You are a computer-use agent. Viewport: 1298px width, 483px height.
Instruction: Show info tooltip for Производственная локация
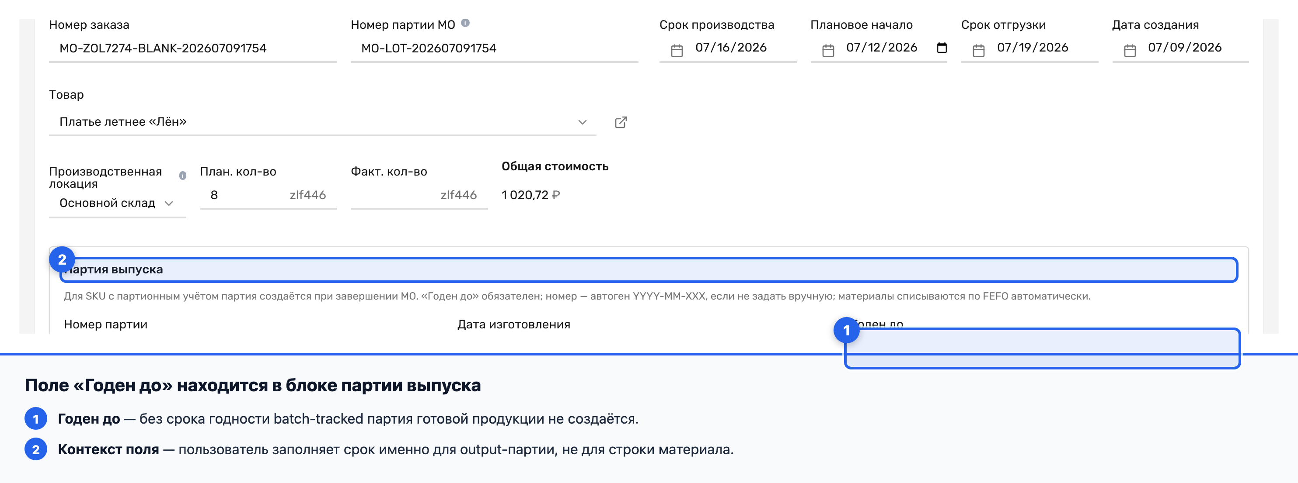[x=183, y=176]
